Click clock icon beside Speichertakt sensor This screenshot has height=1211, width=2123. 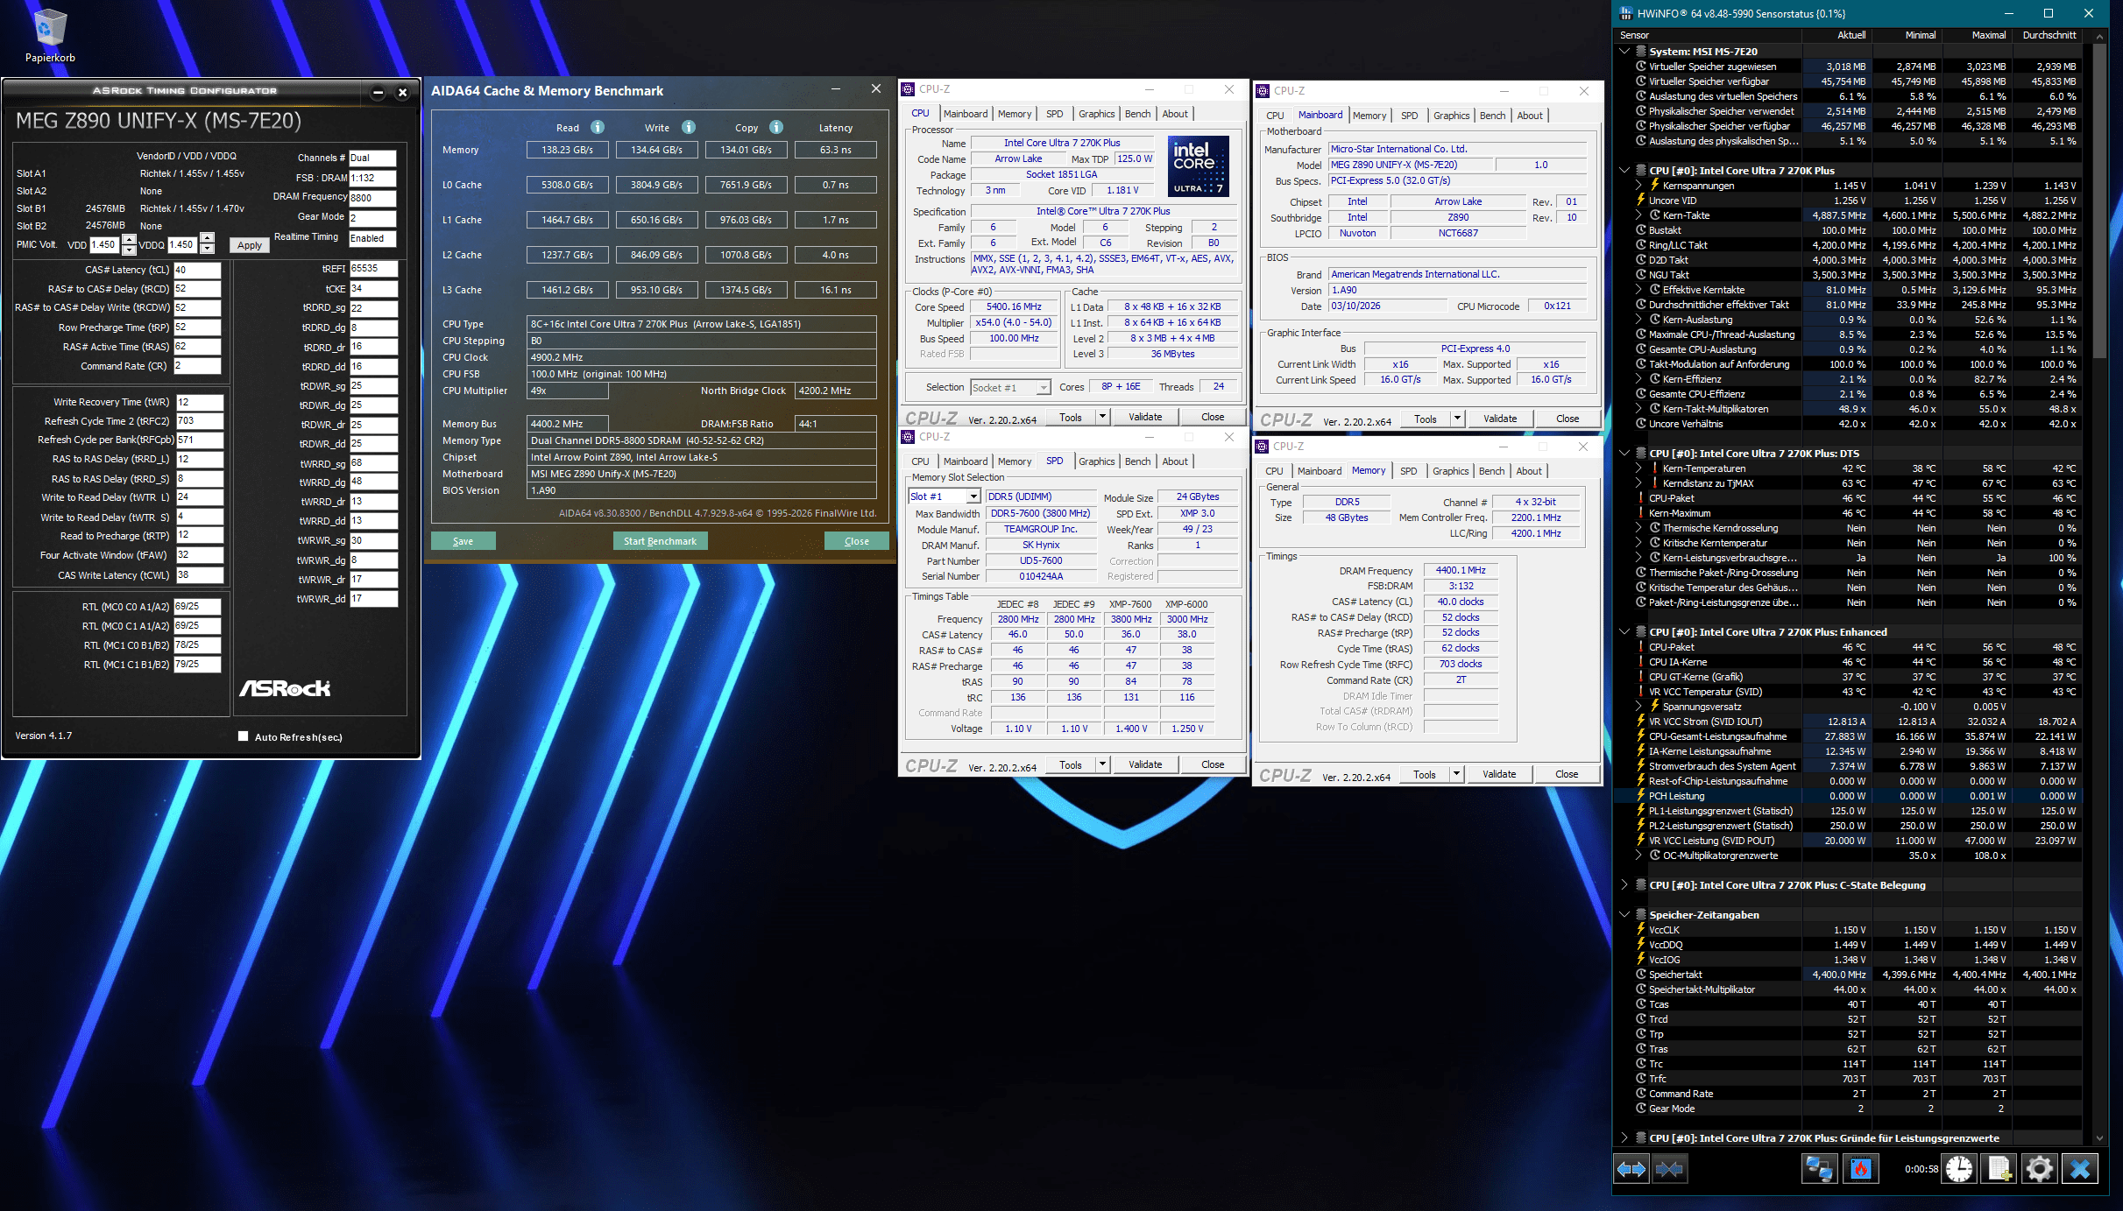1640,975
